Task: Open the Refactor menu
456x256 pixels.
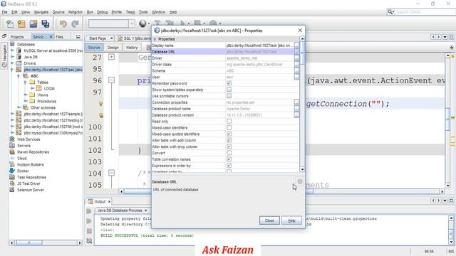Action: 76,12
